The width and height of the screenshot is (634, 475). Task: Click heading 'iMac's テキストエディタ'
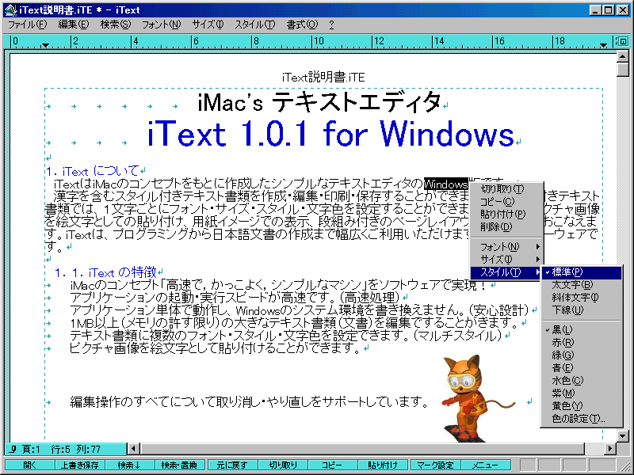tap(319, 102)
